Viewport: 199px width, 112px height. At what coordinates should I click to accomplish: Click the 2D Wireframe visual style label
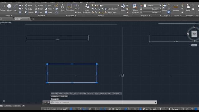(x=6, y=23)
